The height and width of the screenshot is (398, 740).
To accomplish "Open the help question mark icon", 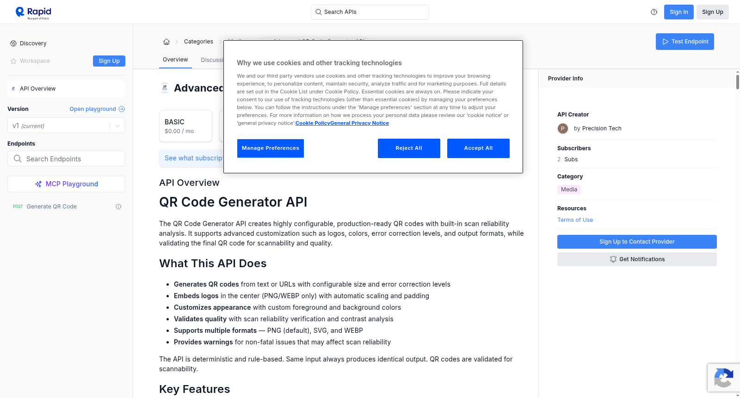I will pyautogui.click(x=654, y=12).
